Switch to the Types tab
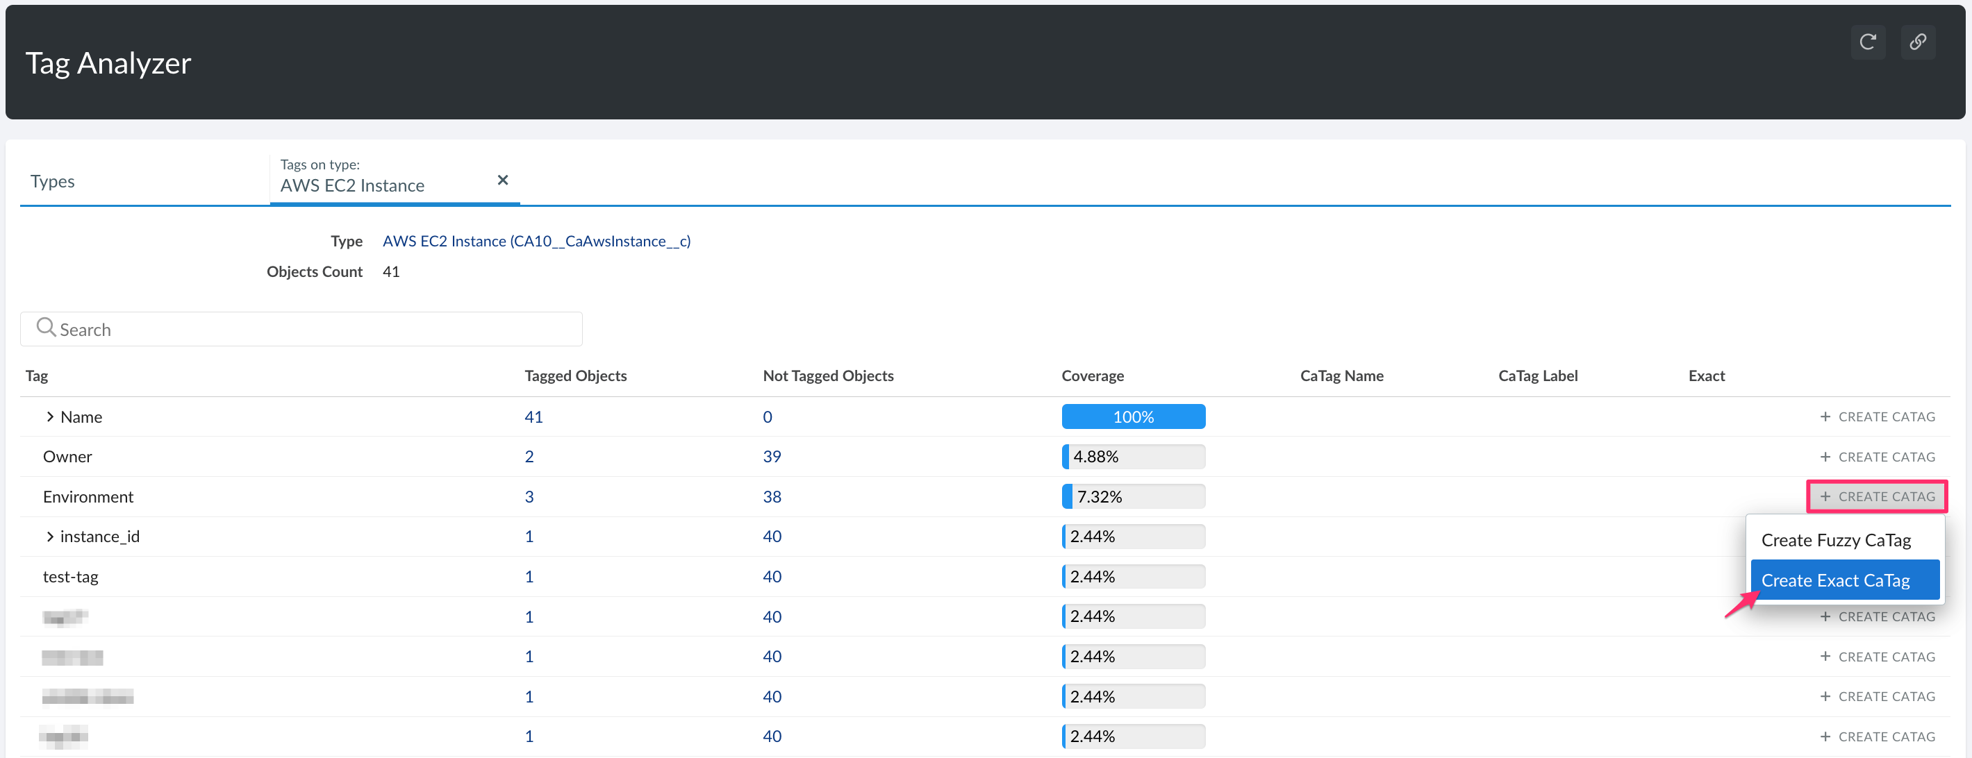The image size is (1972, 758). (x=53, y=181)
